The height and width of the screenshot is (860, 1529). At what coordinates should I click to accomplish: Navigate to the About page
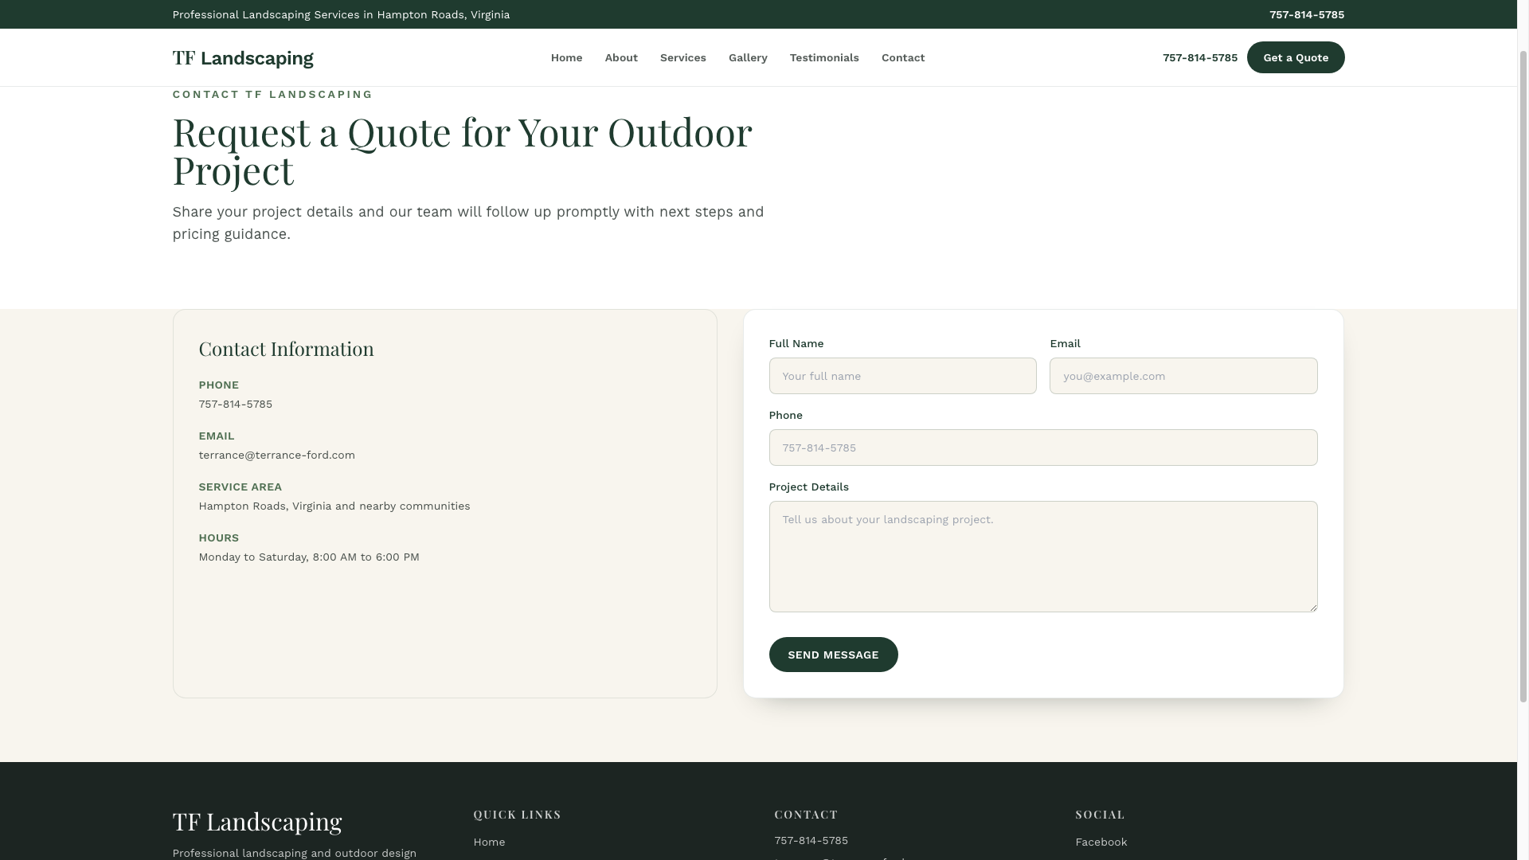621,57
